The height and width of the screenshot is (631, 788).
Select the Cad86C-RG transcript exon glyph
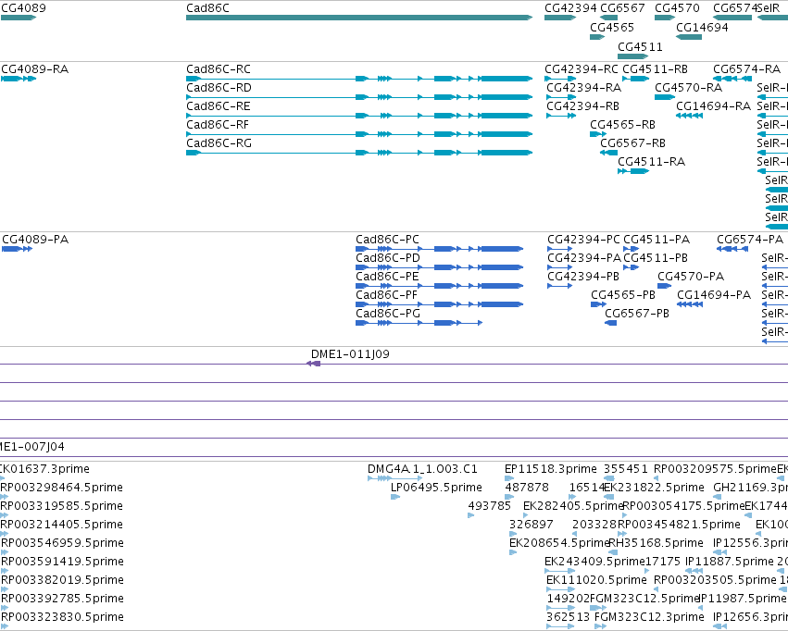359,153
